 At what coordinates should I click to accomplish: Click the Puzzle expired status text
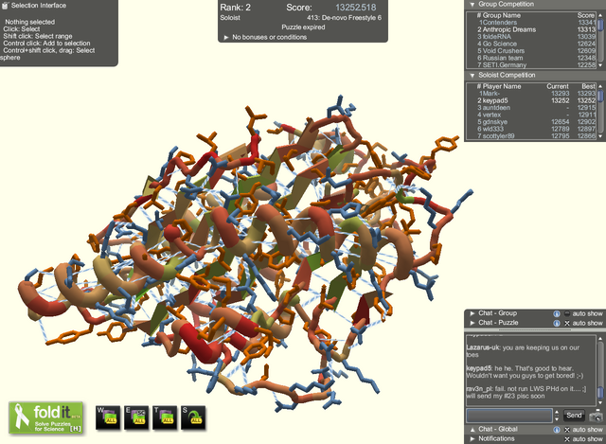[303, 27]
